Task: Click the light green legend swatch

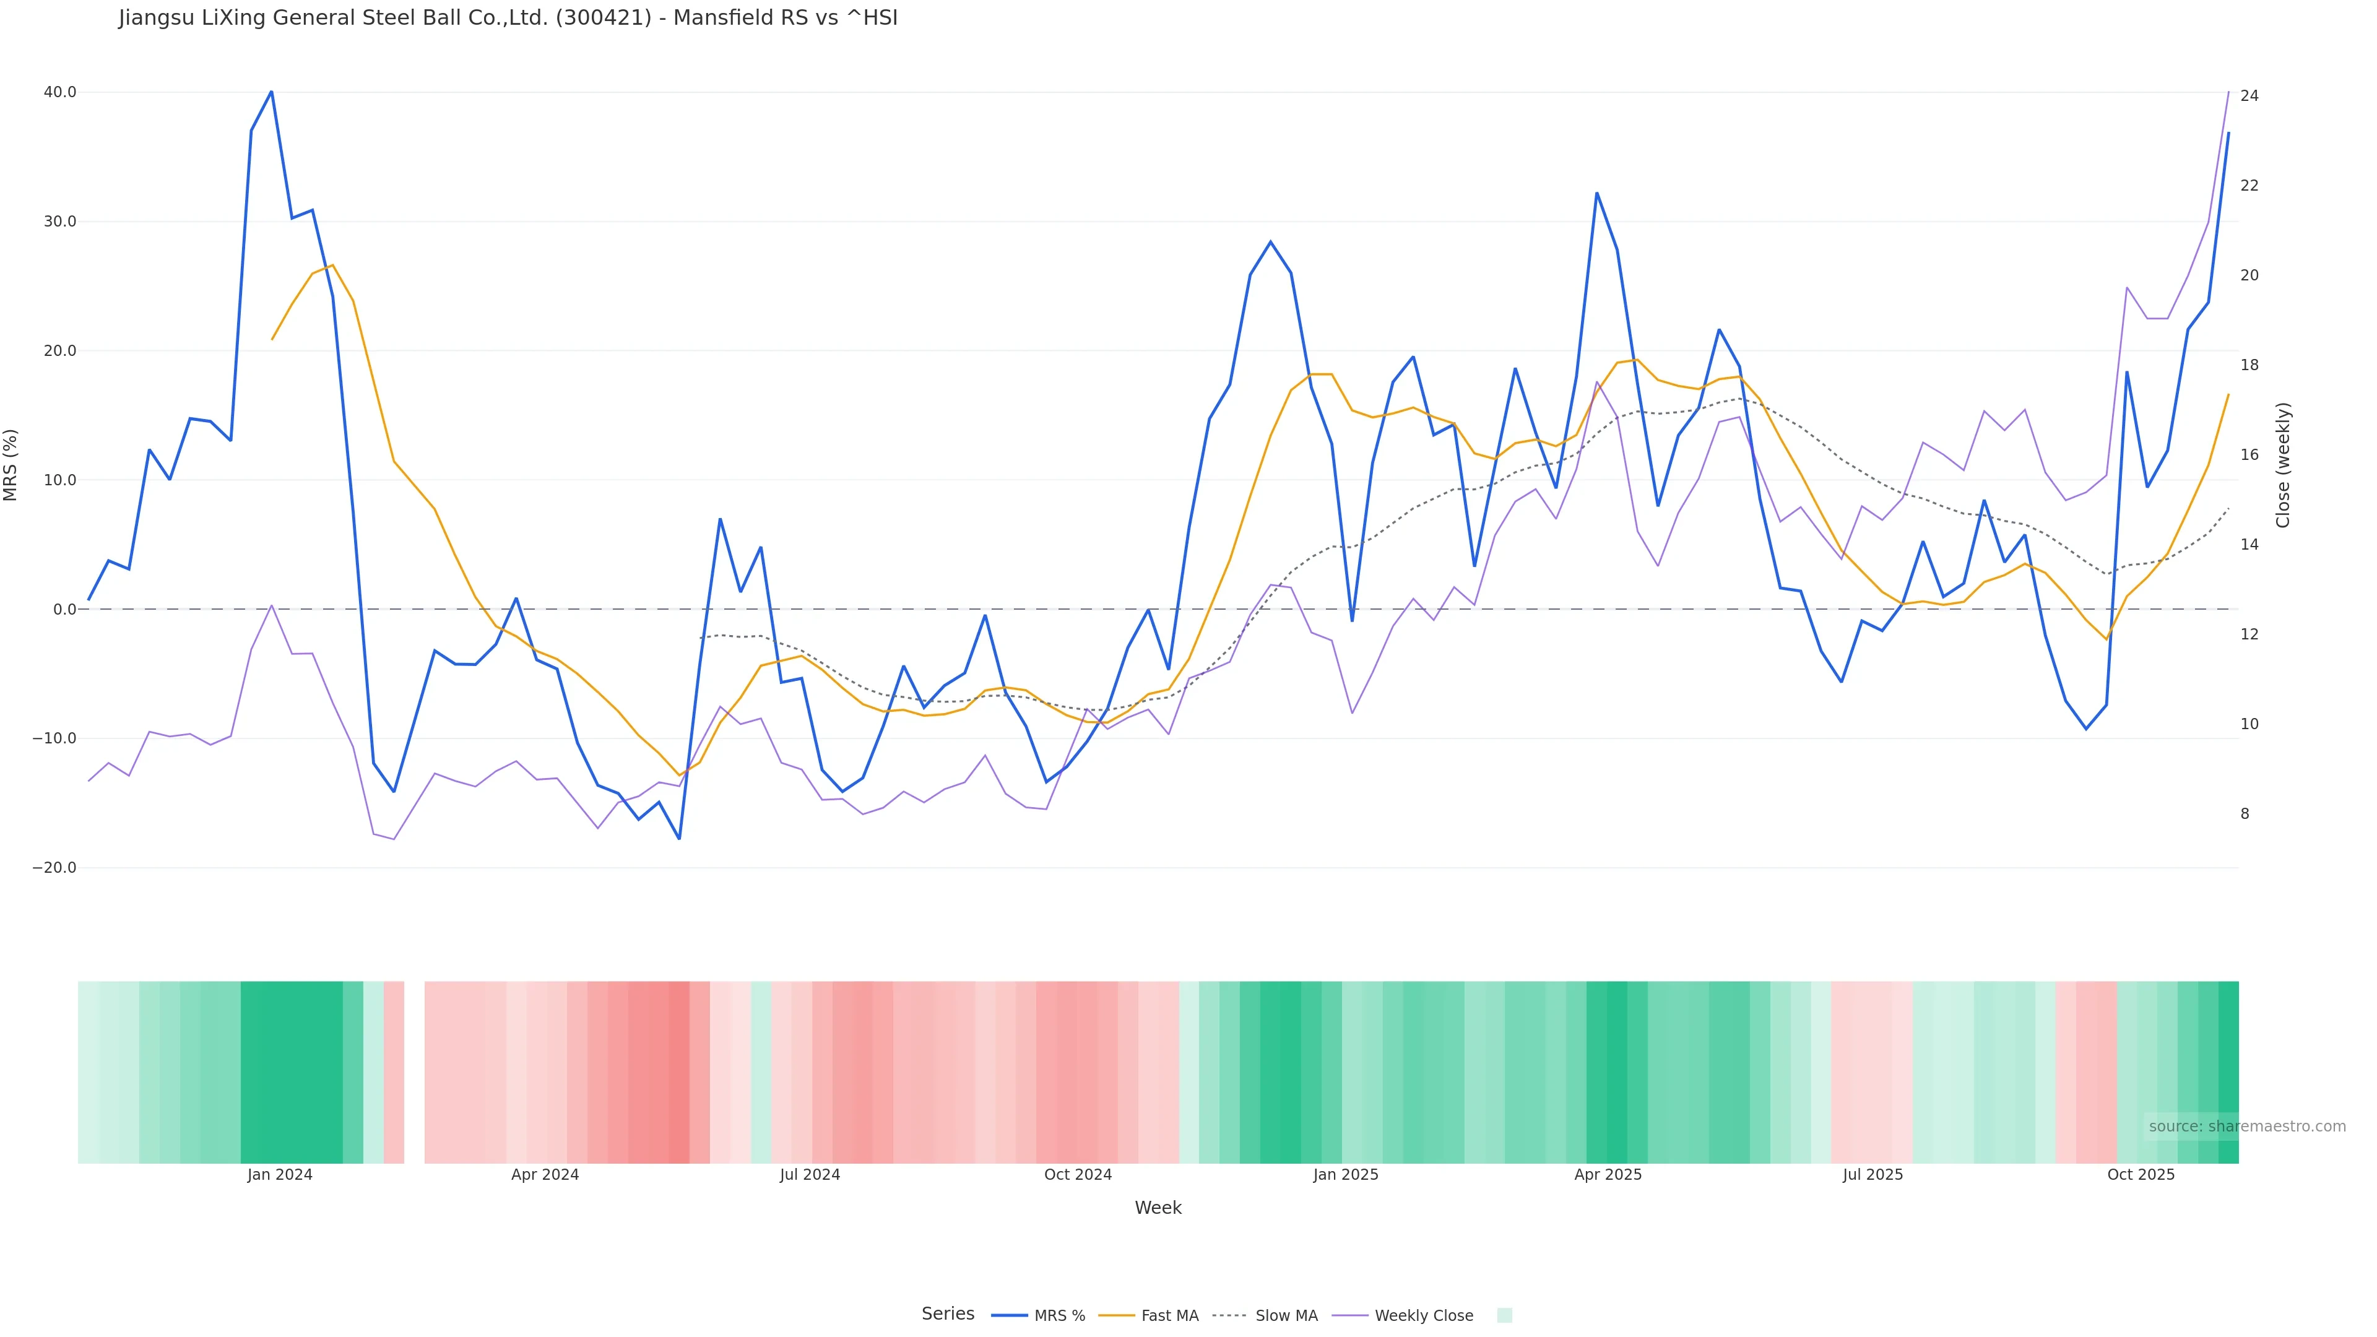Action: coord(1504,1316)
